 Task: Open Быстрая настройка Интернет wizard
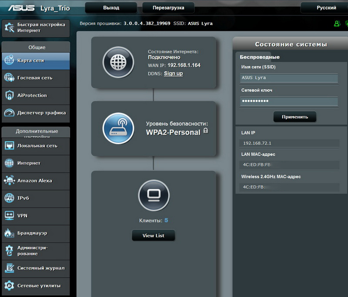click(x=35, y=27)
